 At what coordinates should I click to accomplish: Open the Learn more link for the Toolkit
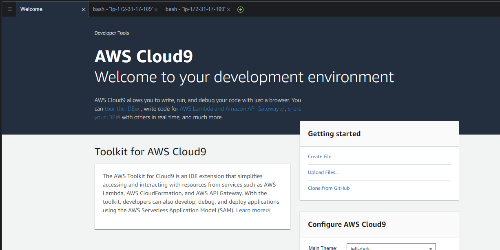[x=253, y=210]
